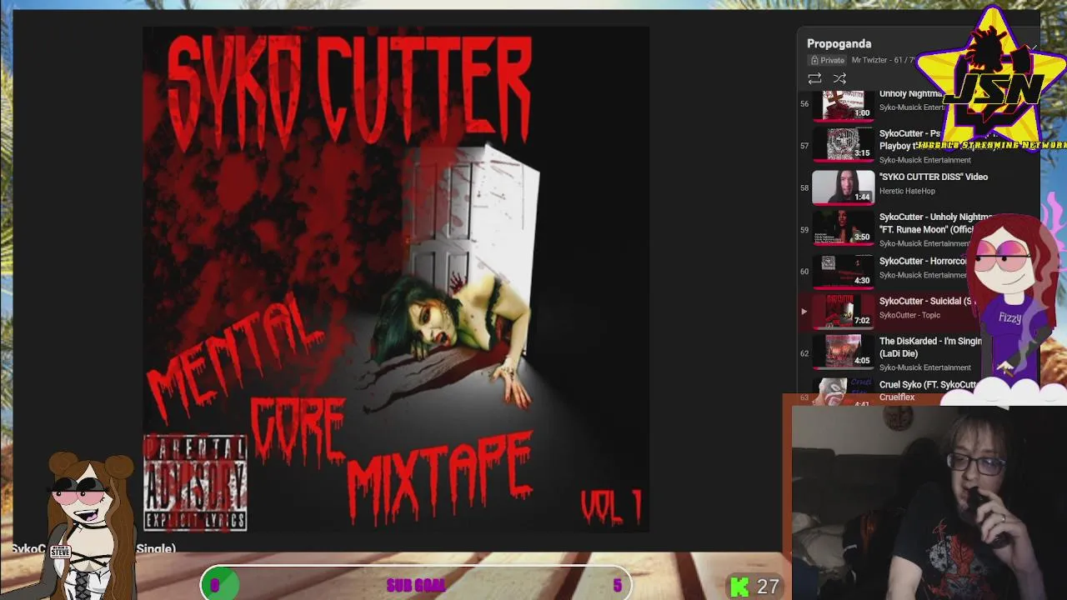Image resolution: width=1067 pixels, height=600 pixels.
Task: Select the 3:50 Runae Moon video thumbnail
Action: coord(844,227)
